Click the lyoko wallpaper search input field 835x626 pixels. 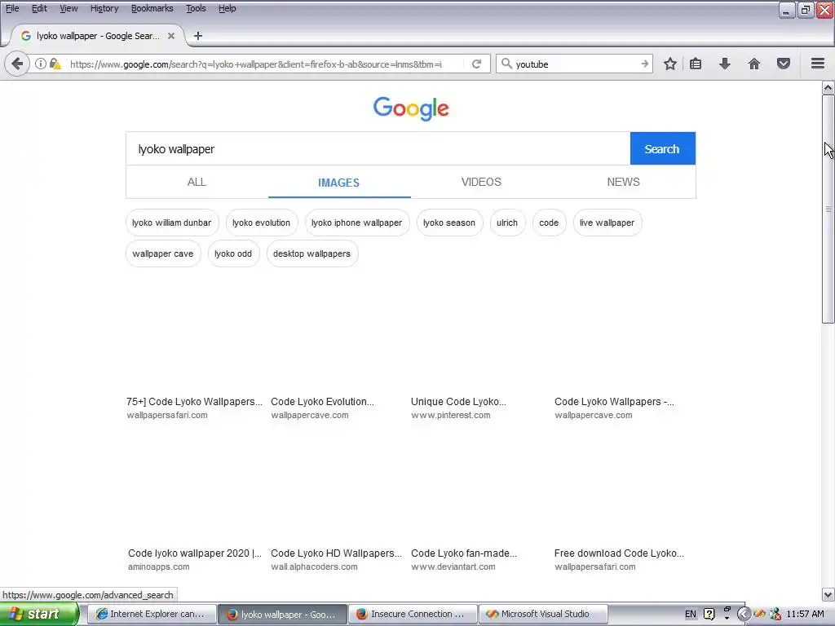(x=378, y=148)
